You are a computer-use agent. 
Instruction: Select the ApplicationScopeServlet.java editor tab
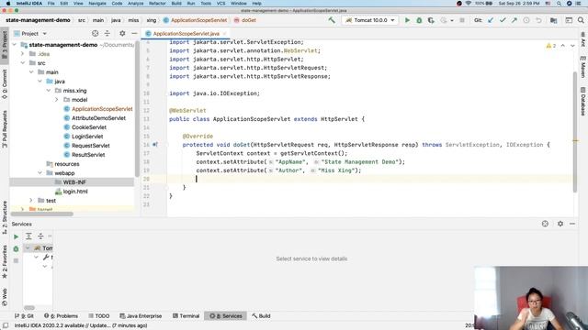tap(186, 34)
